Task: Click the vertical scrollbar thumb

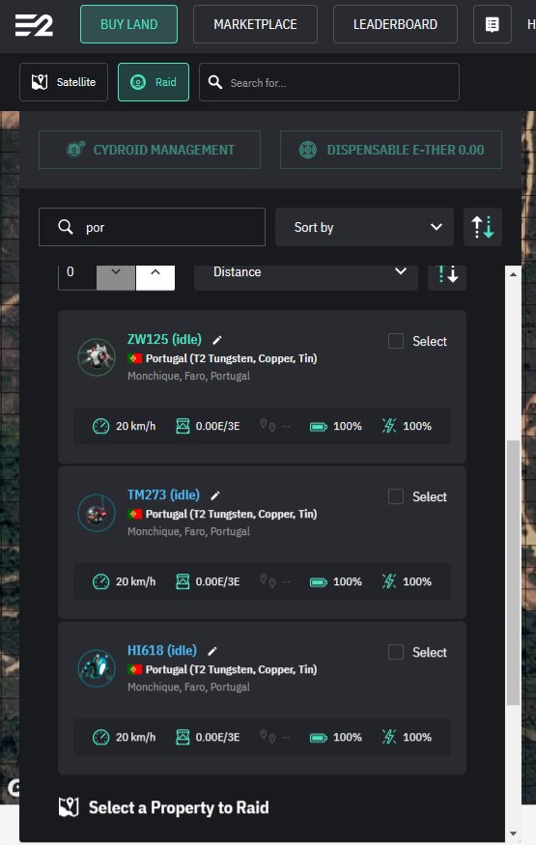Action: tap(514, 573)
